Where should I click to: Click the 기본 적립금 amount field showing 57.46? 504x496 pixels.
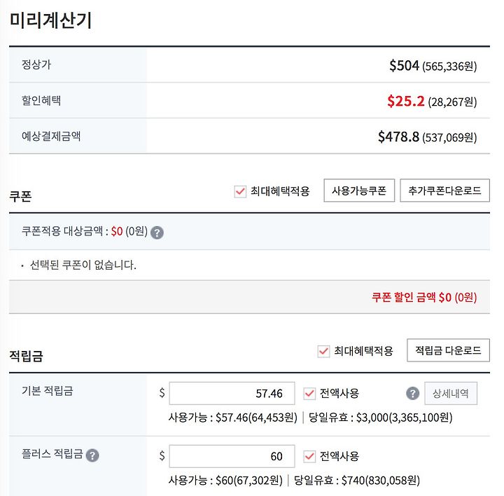pyautogui.click(x=232, y=393)
